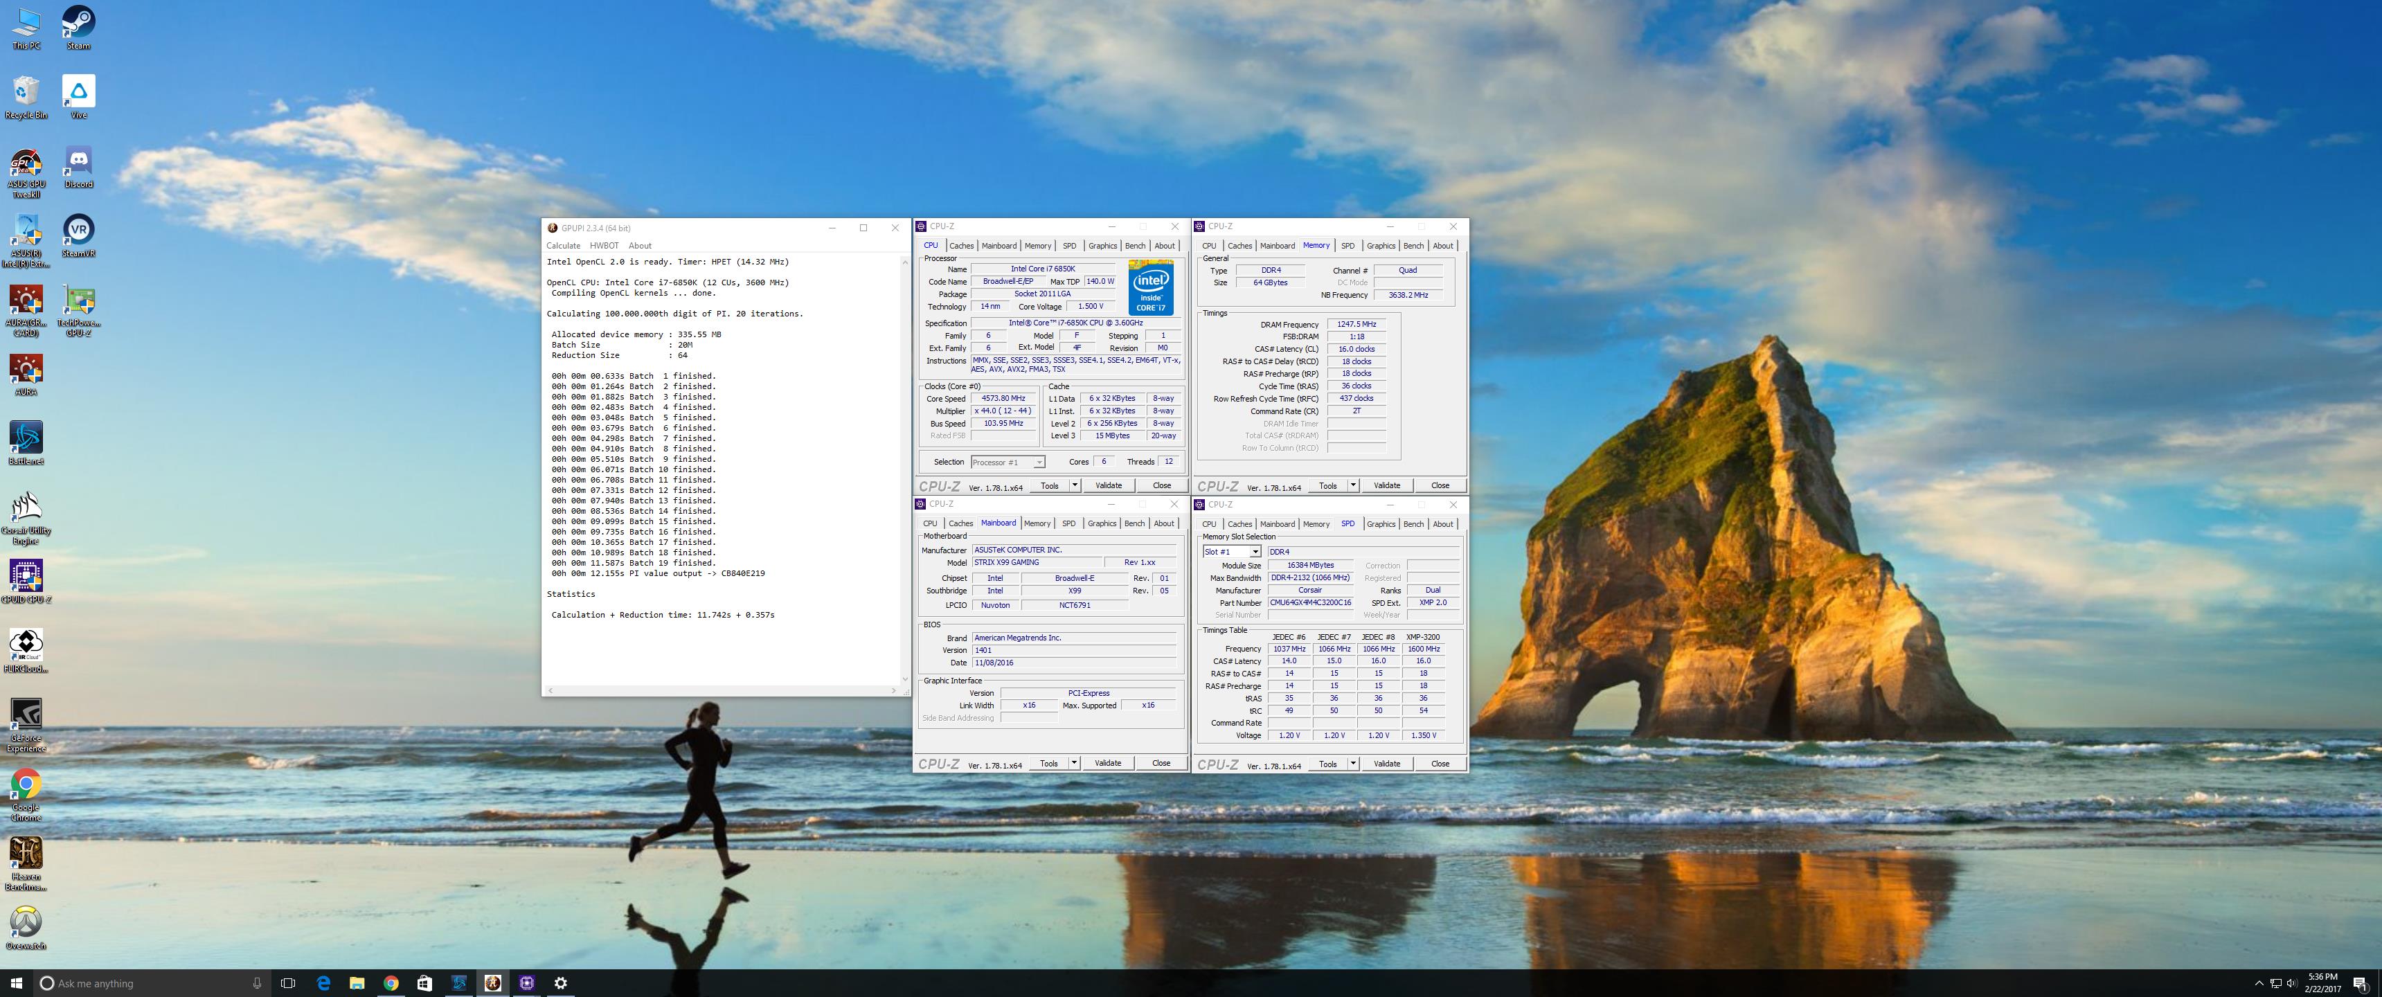Image resolution: width=2382 pixels, height=997 pixels.
Task: Select GeForce Experience desktop icon
Action: pyautogui.click(x=26, y=725)
